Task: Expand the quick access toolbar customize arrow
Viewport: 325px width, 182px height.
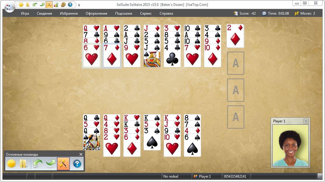Action: point(79,5)
